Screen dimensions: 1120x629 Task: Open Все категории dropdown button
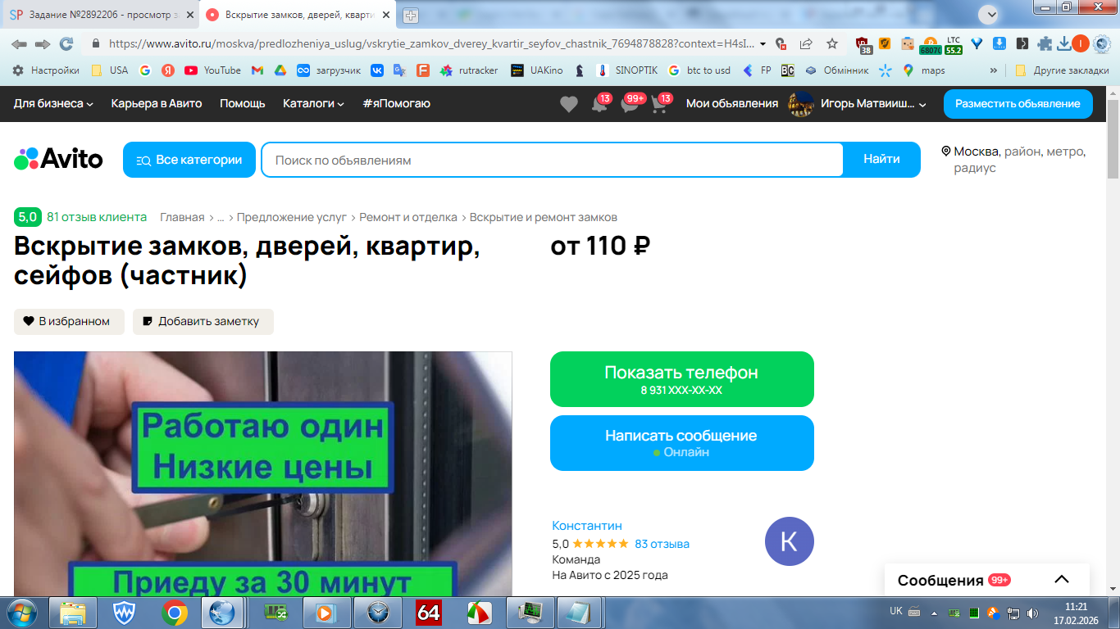point(189,160)
